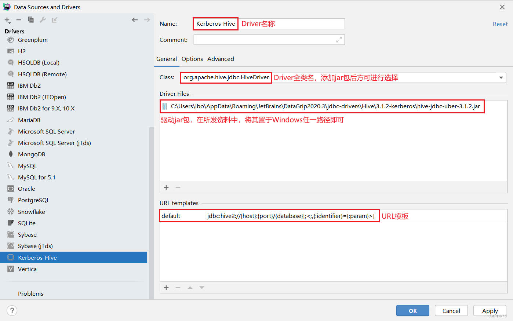The height and width of the screenshot is (321, 513).
Task: Select H2 driver icon
Action: pyautogui.click(x=11, y=51)
